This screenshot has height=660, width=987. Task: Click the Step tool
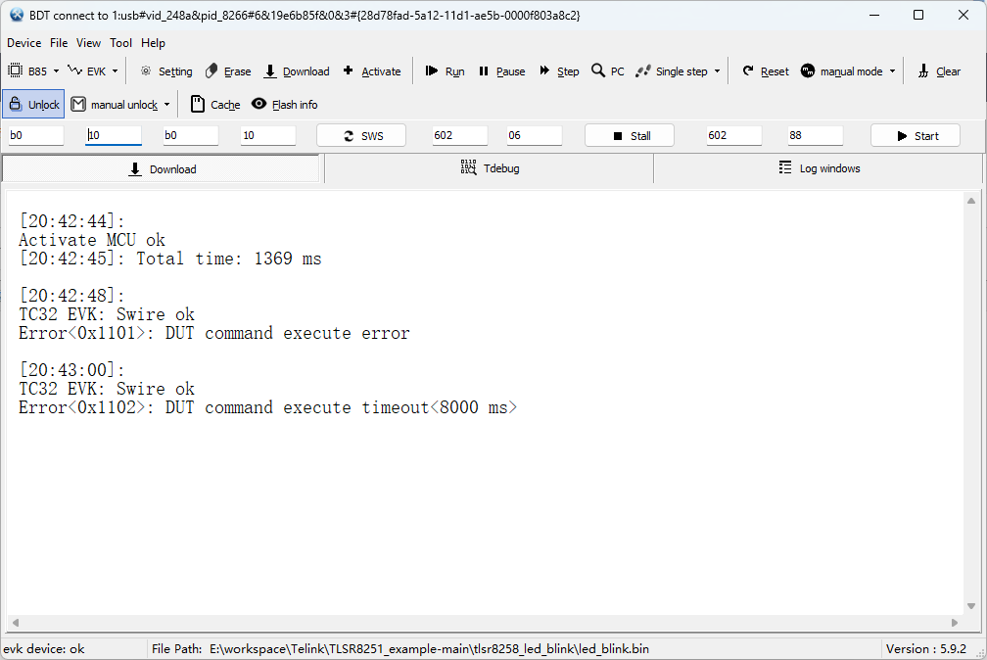(x=559, y=71)
